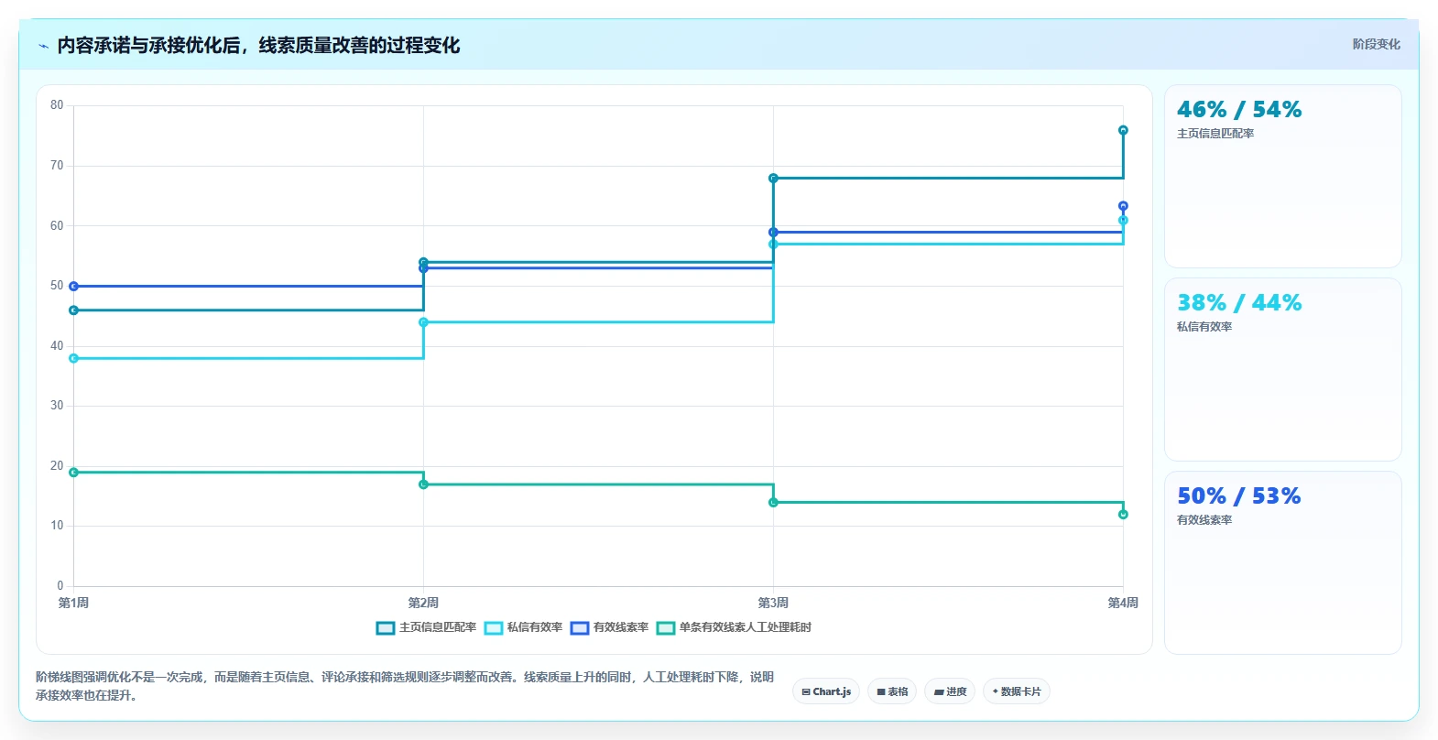Toggle the 主页信息匹配率 legend swatch
The width and height of the screenshot is (1438, 740).
tap(386, 627)
